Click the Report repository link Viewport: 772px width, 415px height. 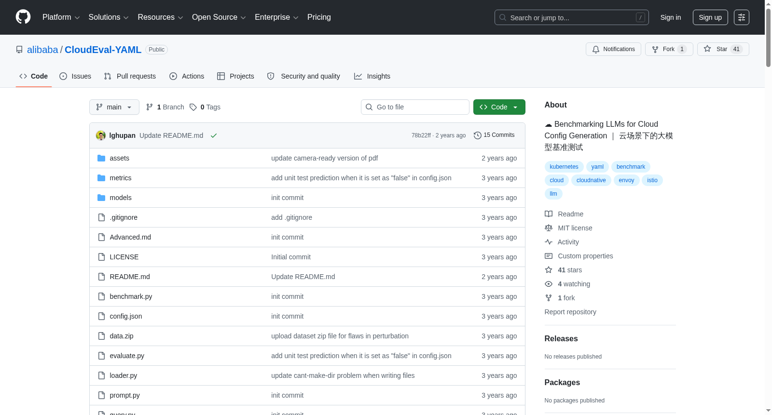[570, 312]
